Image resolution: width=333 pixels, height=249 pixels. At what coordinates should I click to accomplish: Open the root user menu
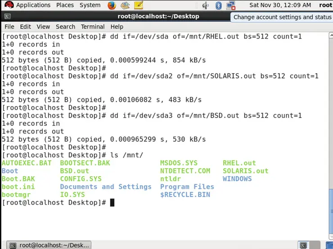[x=325, y=5]
